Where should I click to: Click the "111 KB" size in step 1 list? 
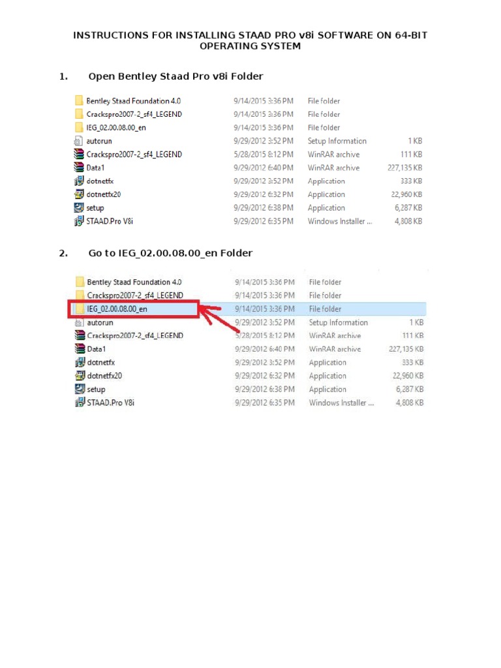click(x=411, y=154)
